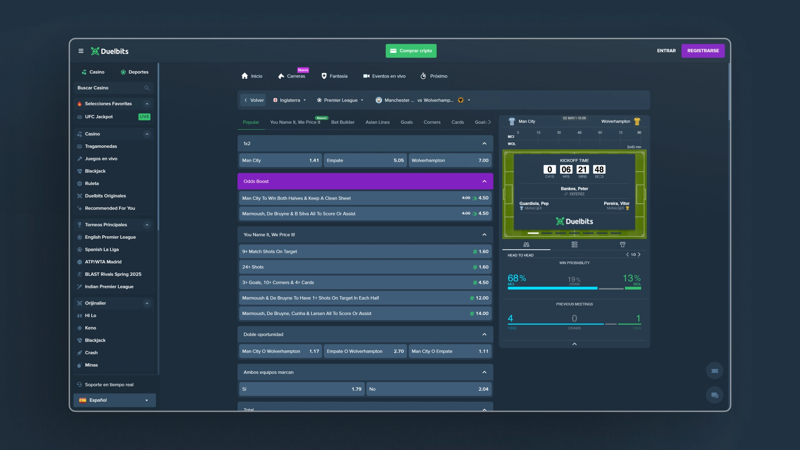Screen dimensions: 800x450
Task: Select the You Name It, We Price It tab
Action: [295, 122]
